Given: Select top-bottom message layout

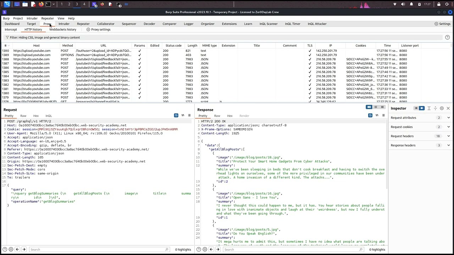Looking at the screenshot, I should pos(376,107).
